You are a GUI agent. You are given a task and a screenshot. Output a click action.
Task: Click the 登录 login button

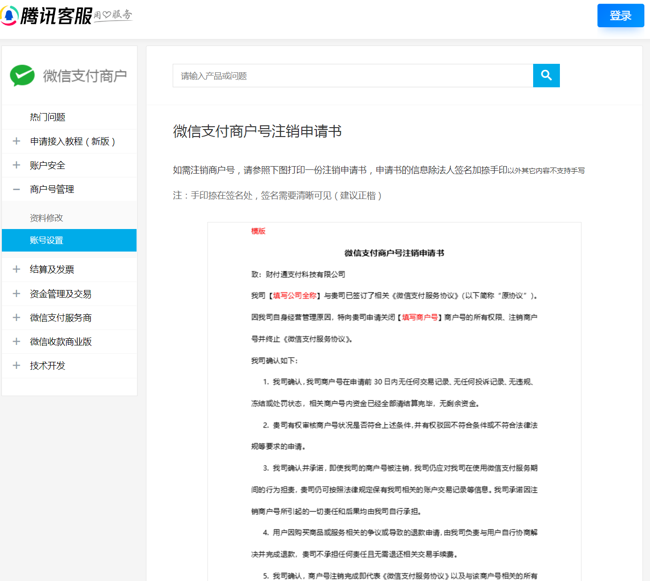pos(620,15)
